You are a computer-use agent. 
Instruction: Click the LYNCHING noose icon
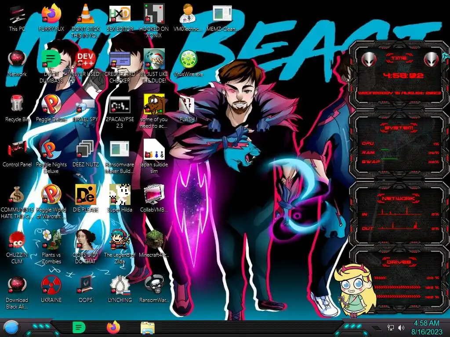(x=120, y=285)
